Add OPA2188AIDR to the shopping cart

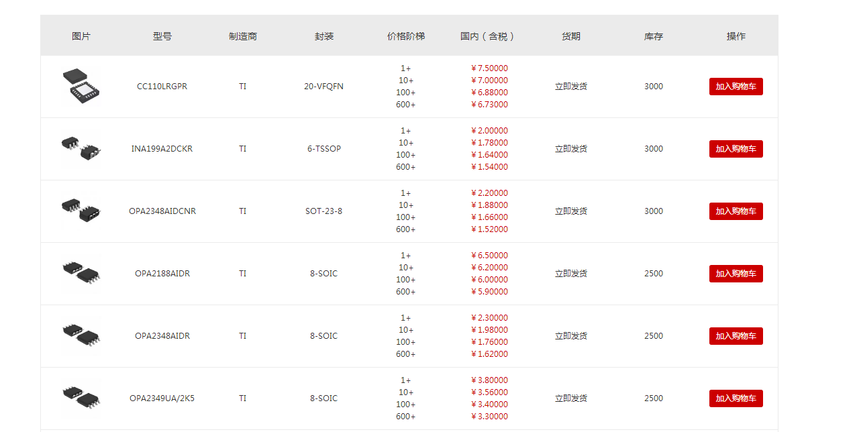click(x=736, y=274)
